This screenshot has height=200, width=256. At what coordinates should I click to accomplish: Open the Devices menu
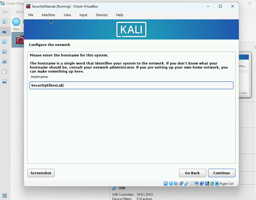[102, 15]
